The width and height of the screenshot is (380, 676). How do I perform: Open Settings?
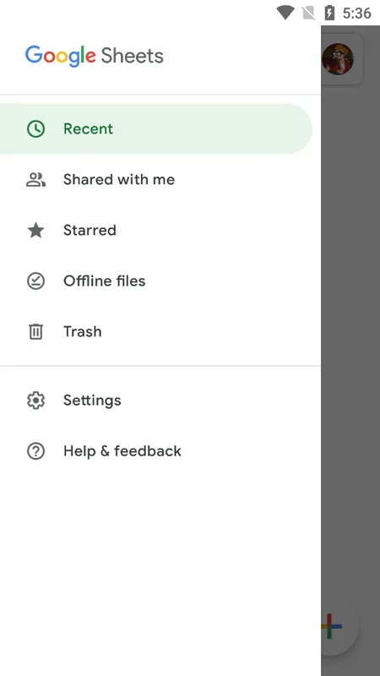point(160,400)
